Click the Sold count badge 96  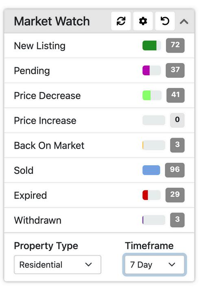[175, 170]
